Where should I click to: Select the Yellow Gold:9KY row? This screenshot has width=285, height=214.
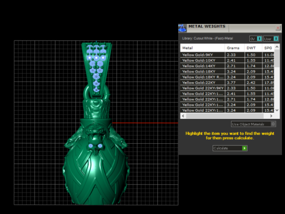click(x=227, y=55)
